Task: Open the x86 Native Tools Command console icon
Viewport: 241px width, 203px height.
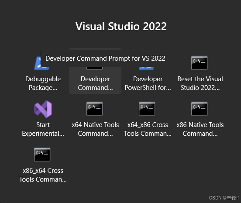Action: coord(200,109)
